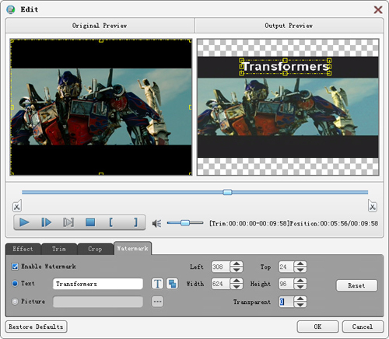The width and height of the screenshot is (389, 339).
Task: Open text font settings T icon
Action: pos(157,284)
